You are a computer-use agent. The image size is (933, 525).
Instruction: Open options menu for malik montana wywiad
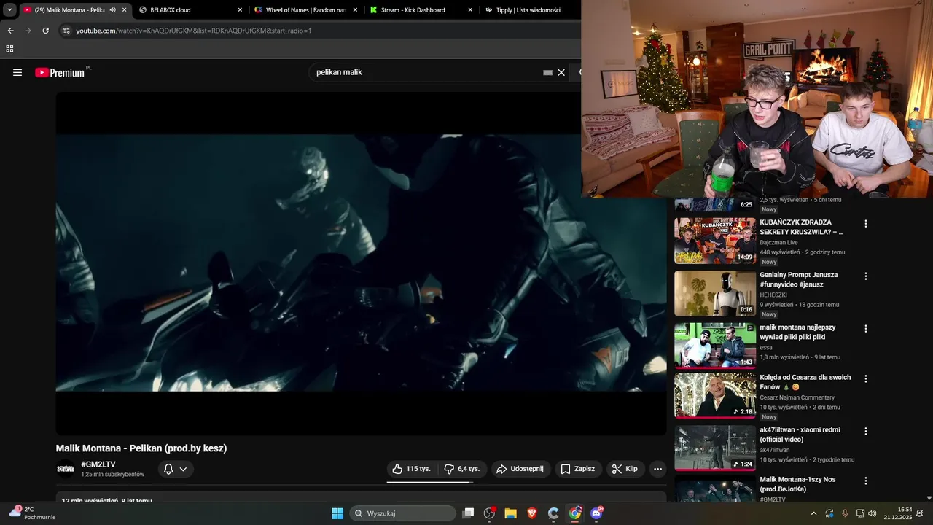point(866,329)
